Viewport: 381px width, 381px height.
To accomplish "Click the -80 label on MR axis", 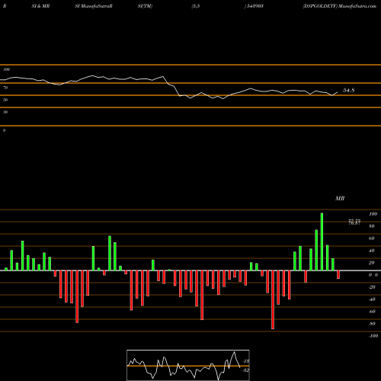I will click(x=372, y=324).
